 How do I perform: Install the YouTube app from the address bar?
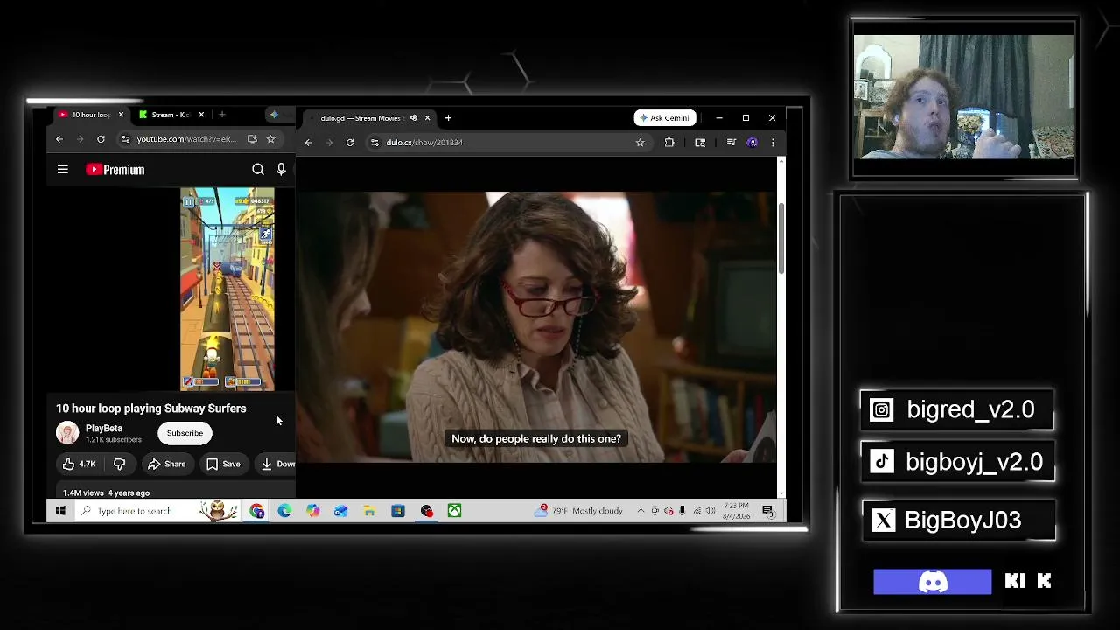(252, 139)
